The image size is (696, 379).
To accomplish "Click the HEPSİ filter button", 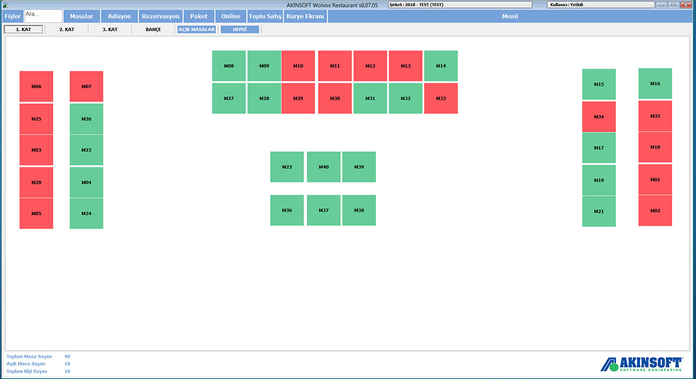I will pos(240,29).
